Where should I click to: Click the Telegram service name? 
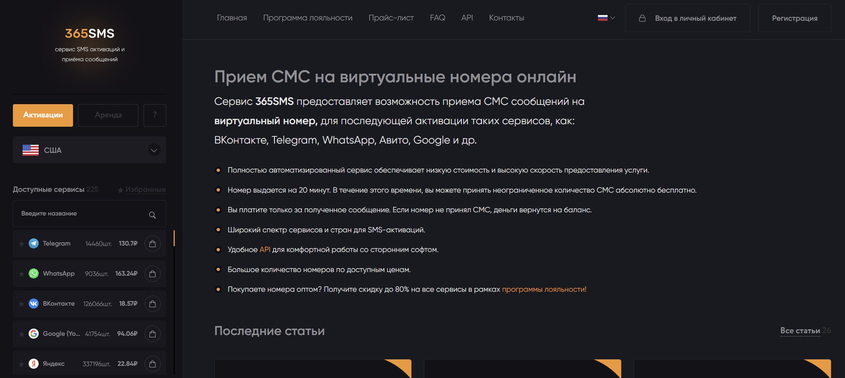tap(57, 243)
